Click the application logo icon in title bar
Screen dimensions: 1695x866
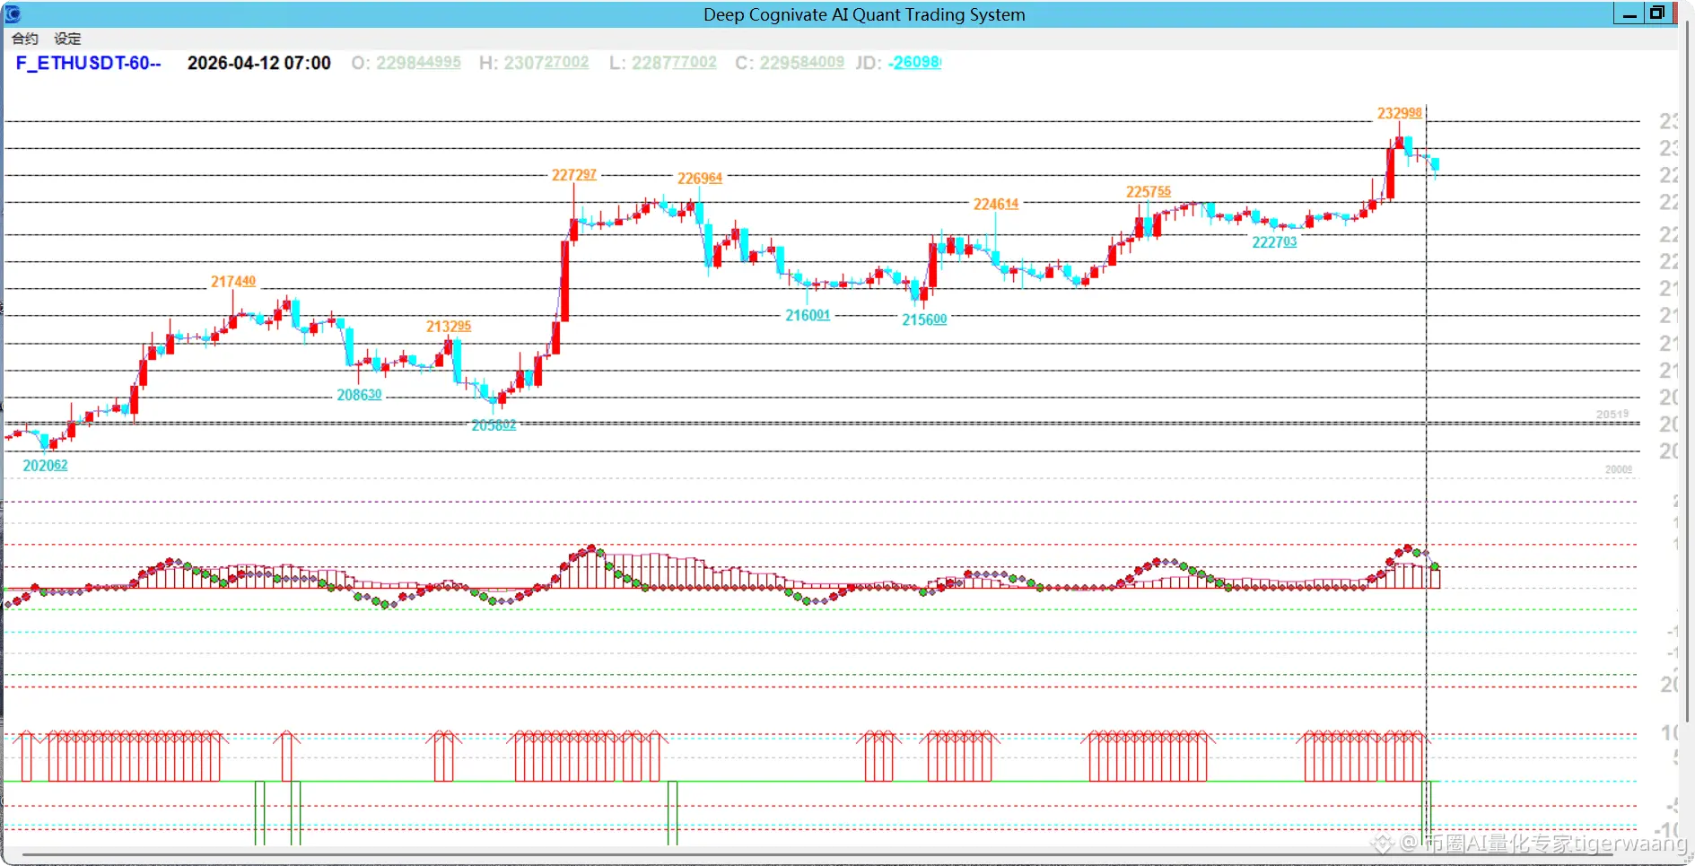click(13, 13)
